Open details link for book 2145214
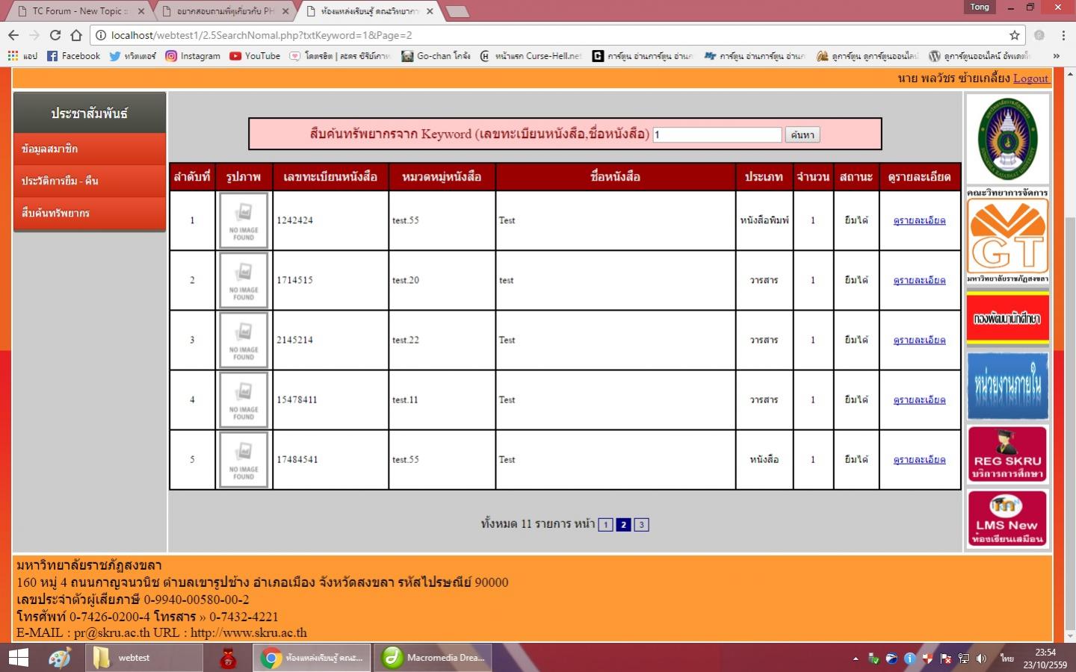 click(919, 340)
